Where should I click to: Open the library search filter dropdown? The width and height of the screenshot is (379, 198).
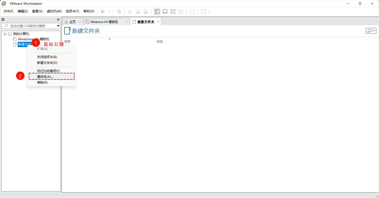coord(58,26)
